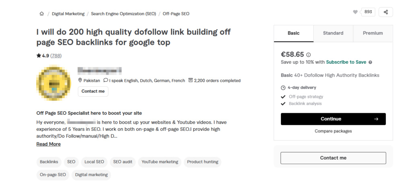
Task: Select the Basic package tab
Action: pos(293,33)
